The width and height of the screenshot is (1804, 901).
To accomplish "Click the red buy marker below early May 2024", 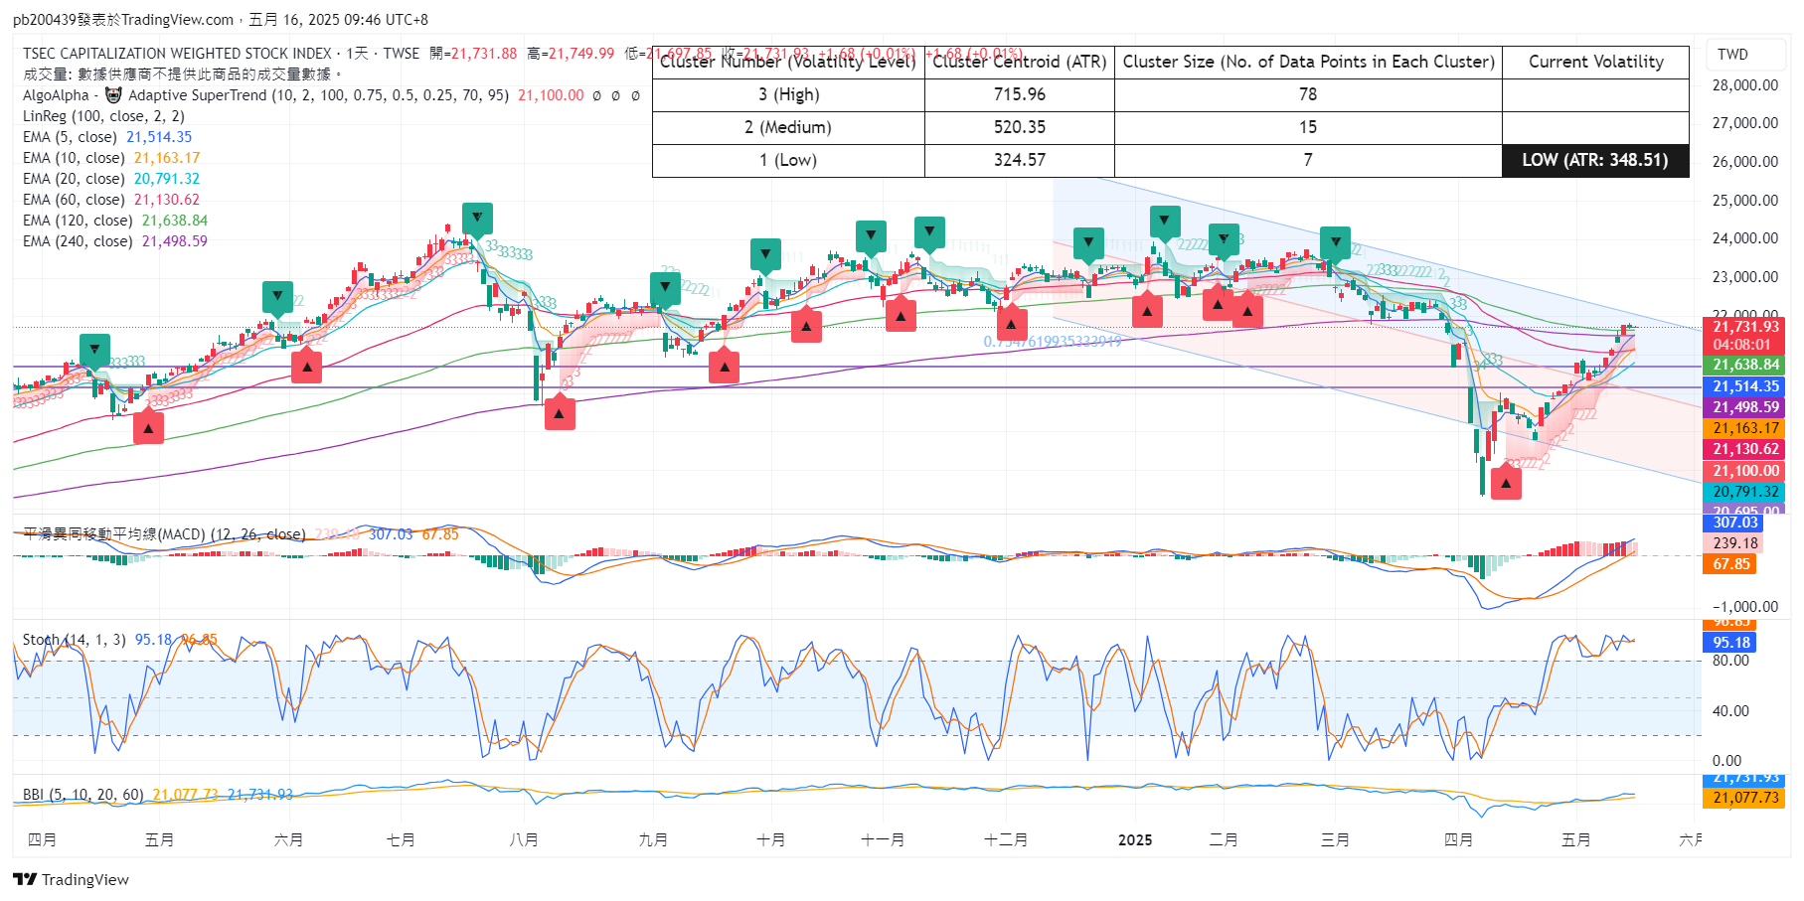I will coord(148,428).
